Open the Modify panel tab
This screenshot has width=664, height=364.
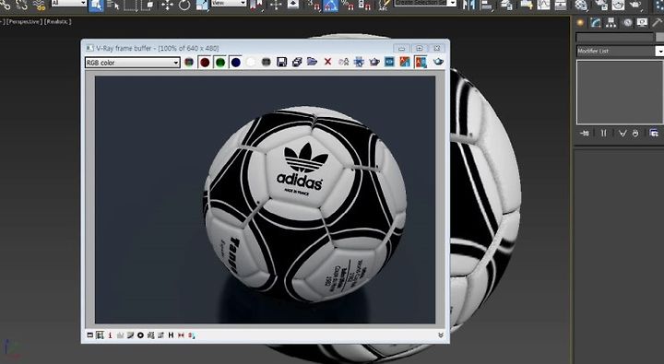pos(596,23)
